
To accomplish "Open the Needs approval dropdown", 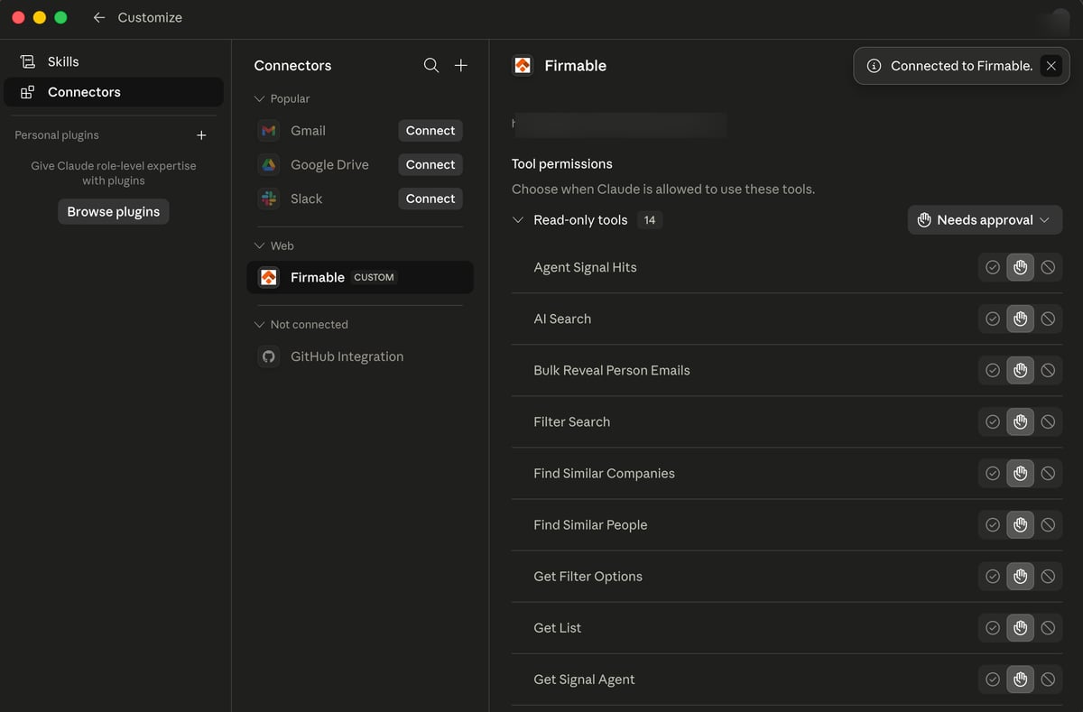I will click(x=985, y=220).
